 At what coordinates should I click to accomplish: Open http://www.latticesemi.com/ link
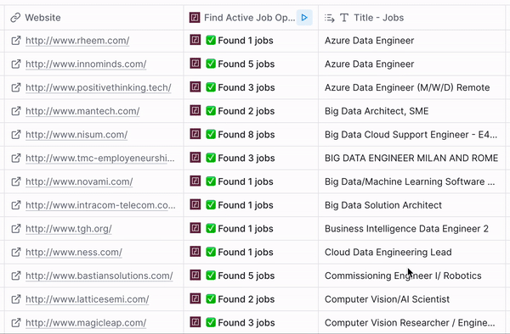coord(88,299)
